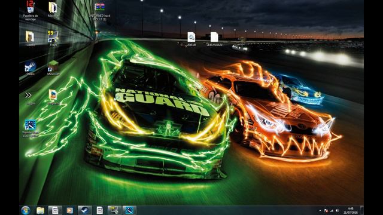Open the second folder icon in top row
Viewport: 383px width, 215px height.
tap(53, 10)
